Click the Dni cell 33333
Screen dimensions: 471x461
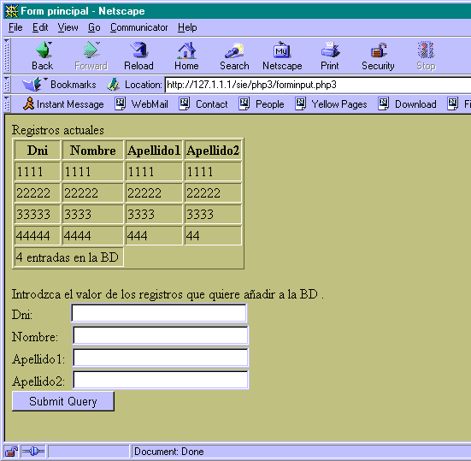point(38,215)
